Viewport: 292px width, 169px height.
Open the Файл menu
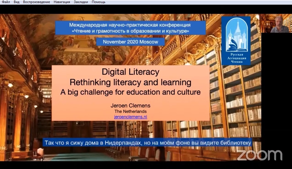tap(6, 2)
